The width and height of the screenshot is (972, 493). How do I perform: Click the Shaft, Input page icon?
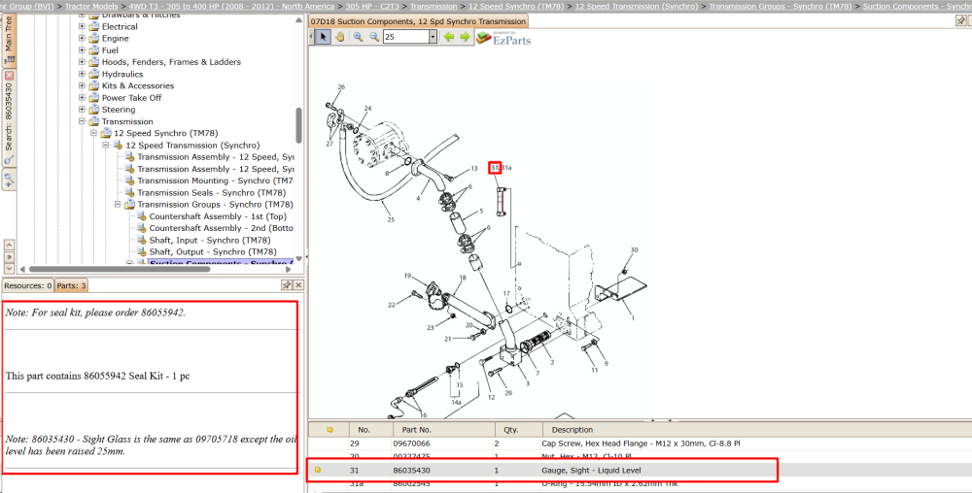pos(141,240)
